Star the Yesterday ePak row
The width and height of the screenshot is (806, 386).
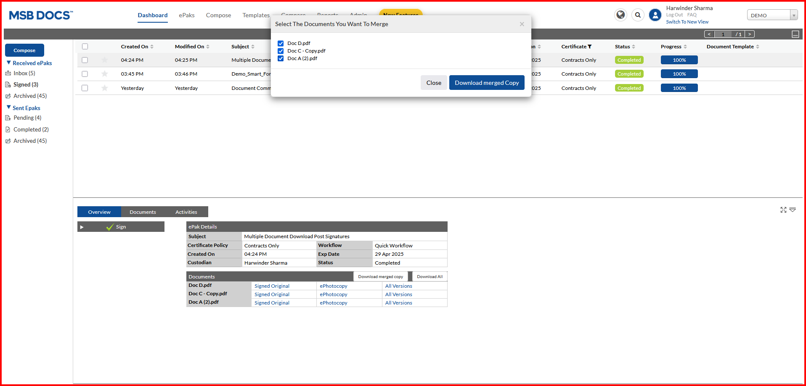pyautogui.click(x=105, y=88)
